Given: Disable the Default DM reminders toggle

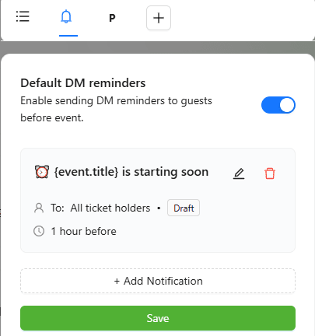Looking at the screenshot, I should (278, 105).
